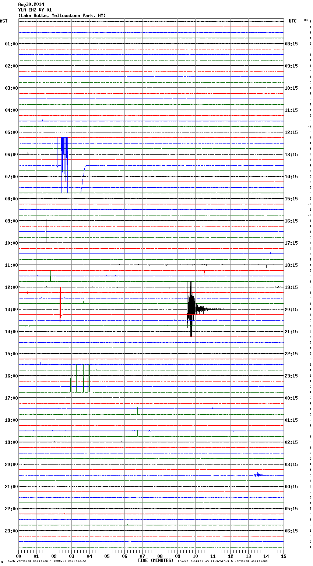
Task: Click the '06:15' UTC time label
Action: click(291, 531)
